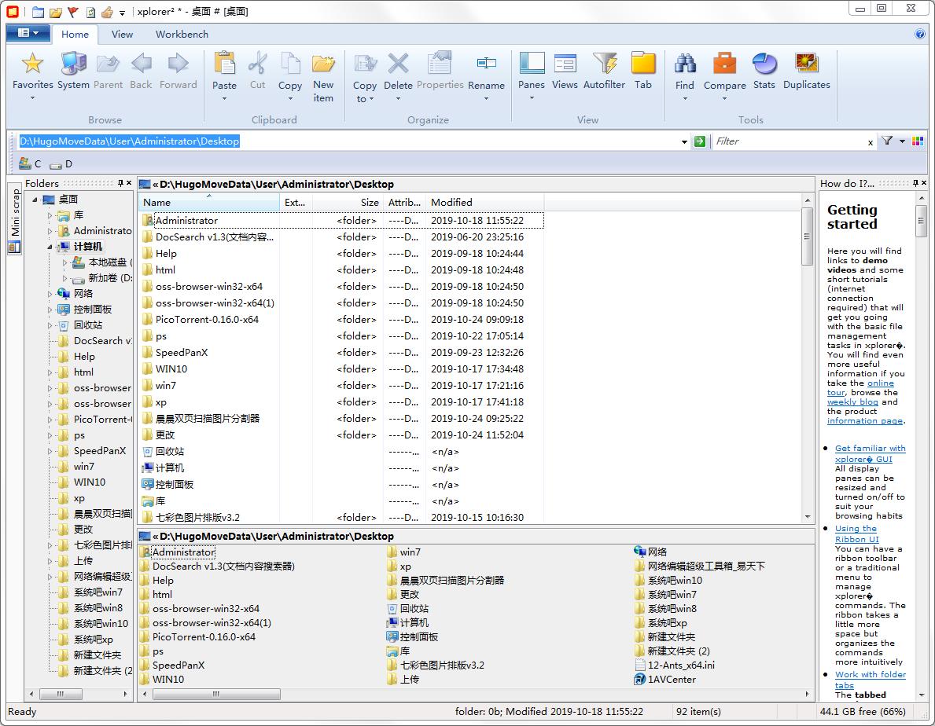This screenshot has height=726, width=935.
Task: Toggle the Mini scrap side panel
Action: pos(14,214)
